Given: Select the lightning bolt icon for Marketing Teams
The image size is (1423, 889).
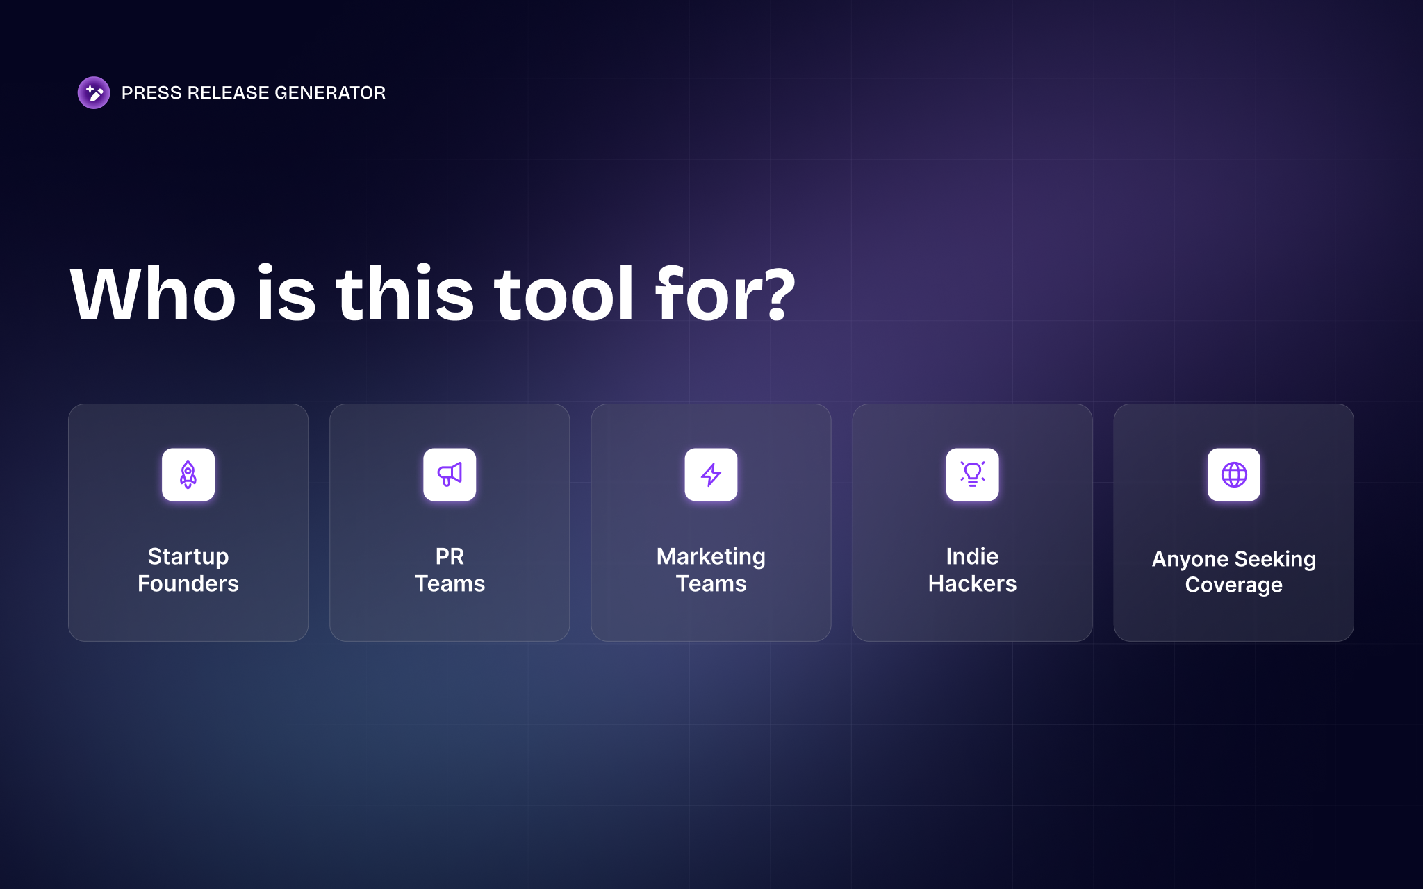Looking at the screenshot, I should [x=711, y=474].
